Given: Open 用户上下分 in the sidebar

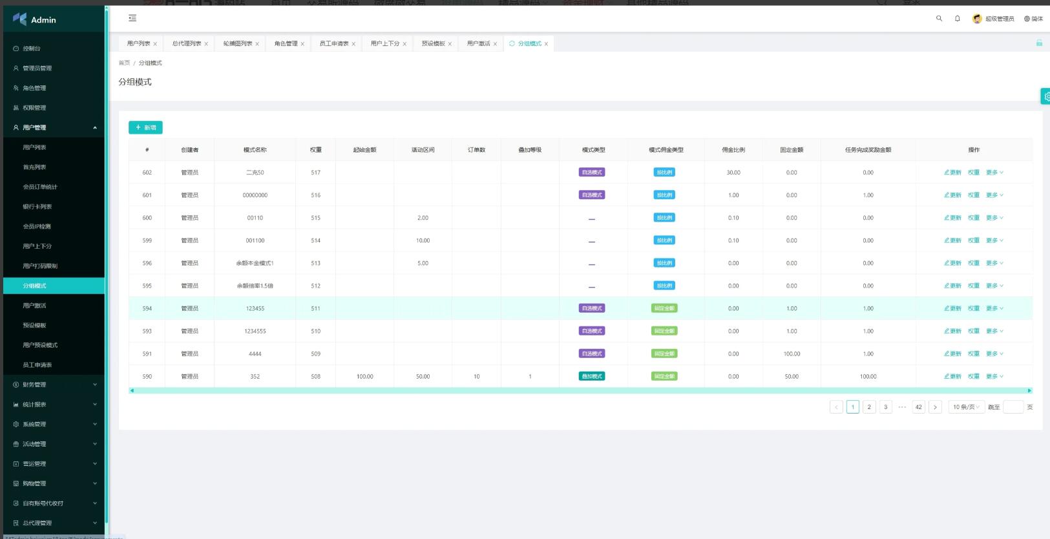Looking at the screenshot, I should (x=37, y=246).
